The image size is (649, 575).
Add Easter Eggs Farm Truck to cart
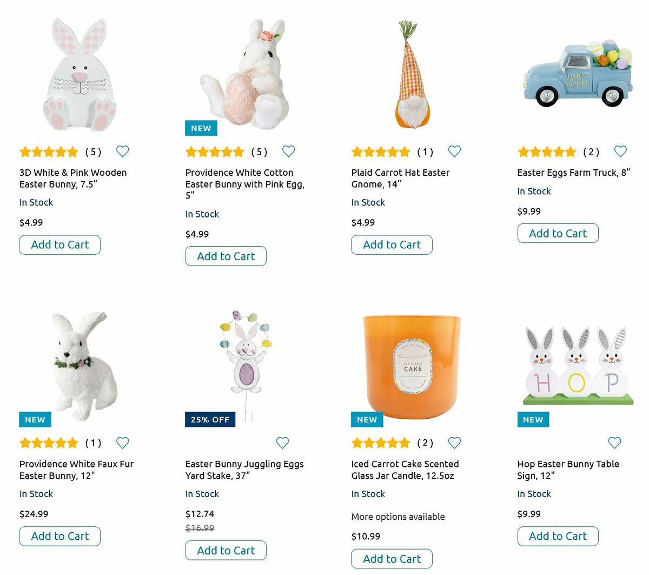point(558,233)
